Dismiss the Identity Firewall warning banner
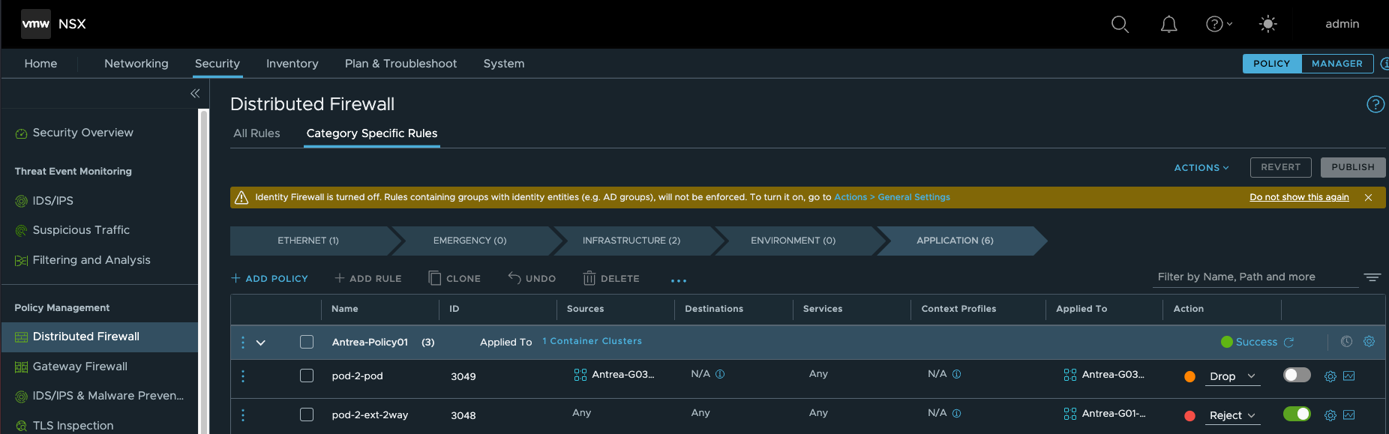The width and height of the screenshot is (1389, 434). (1369, 197)
